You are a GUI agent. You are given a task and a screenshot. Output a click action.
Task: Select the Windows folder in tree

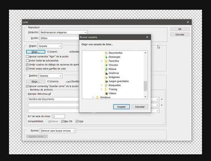(x=103, y=97)
